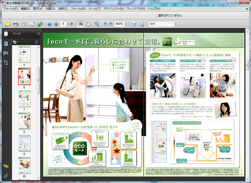Open the search box dropdown arrow
Screen dimensions: 251x183
click(175, 24)
